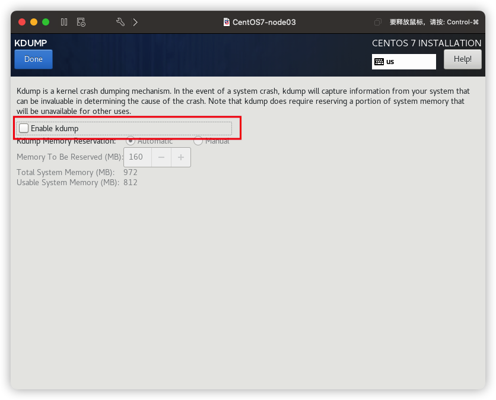
Task: Click the forward arrow toolbar icon
Action: [135, 22]
